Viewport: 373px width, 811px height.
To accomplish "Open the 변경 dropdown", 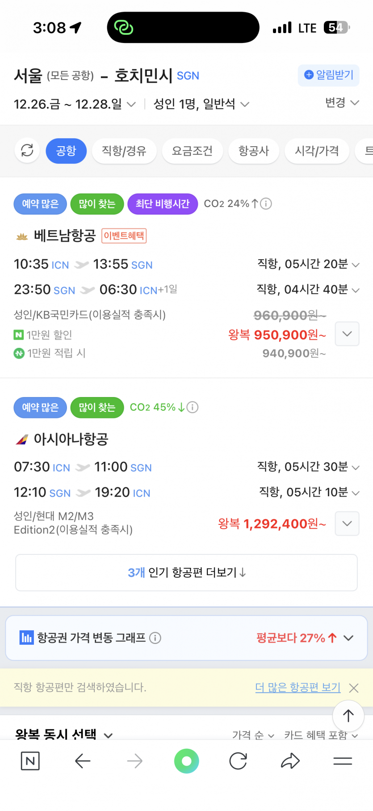I will (x=342, y=103).
